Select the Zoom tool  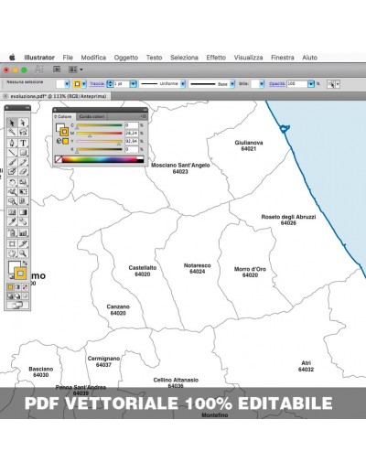click(x=23, y=253)
